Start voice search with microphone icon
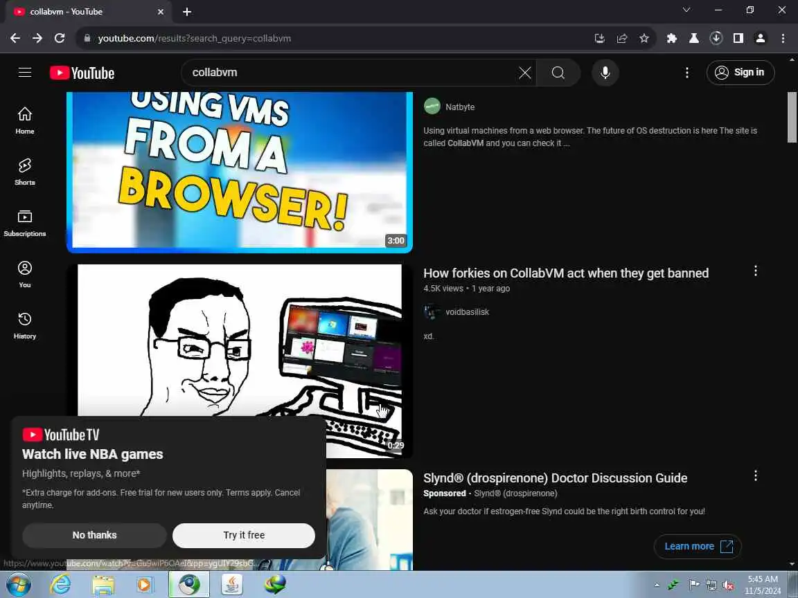Viewport: 798px width, 598px height. (x=605, y=73)
